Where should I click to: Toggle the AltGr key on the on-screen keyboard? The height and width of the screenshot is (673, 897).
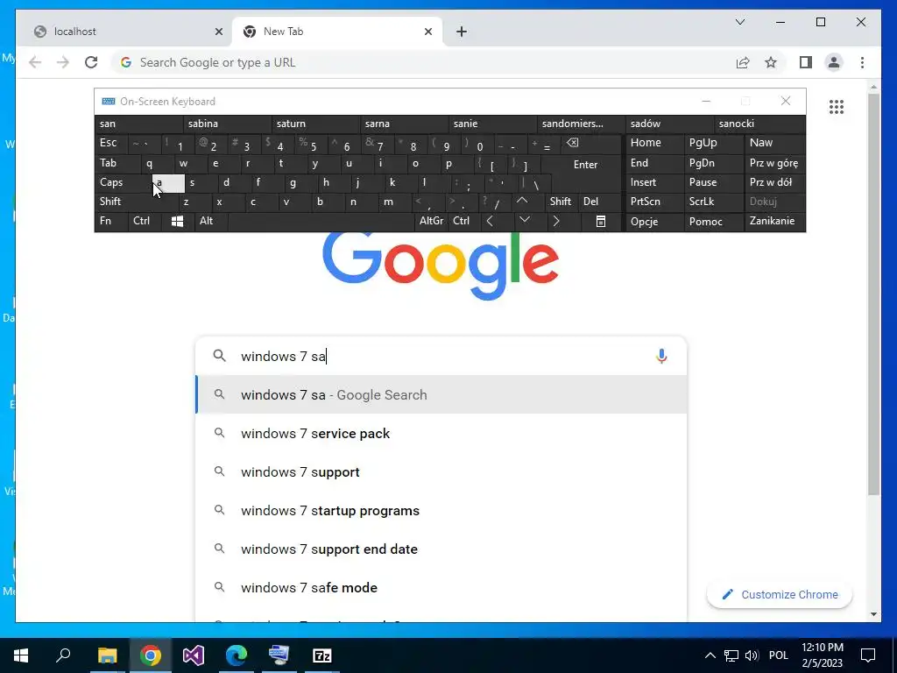[431, 221]
